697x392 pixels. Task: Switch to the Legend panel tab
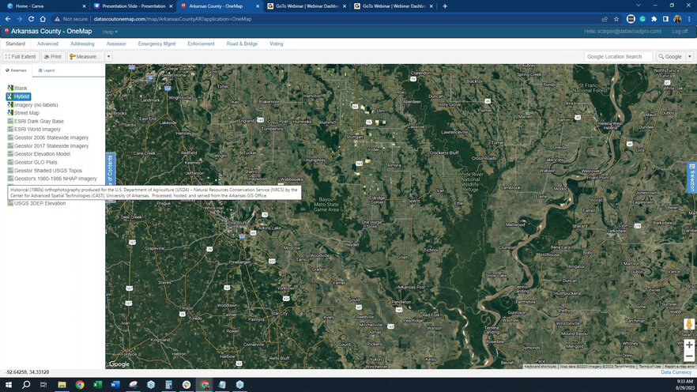pos(47,70)
